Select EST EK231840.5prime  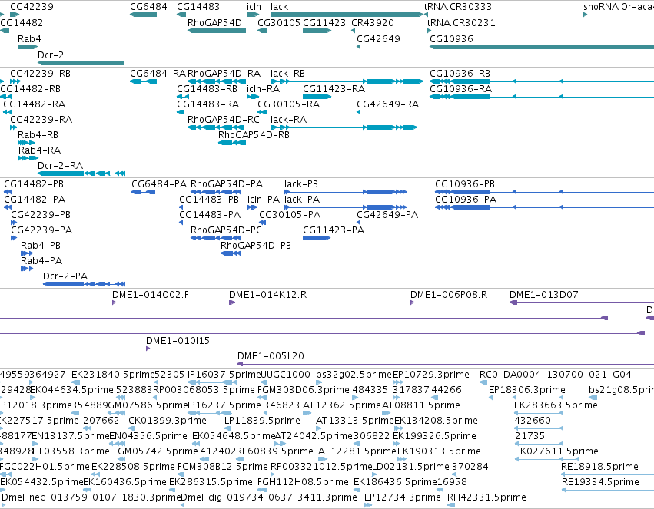pos(113,375)
